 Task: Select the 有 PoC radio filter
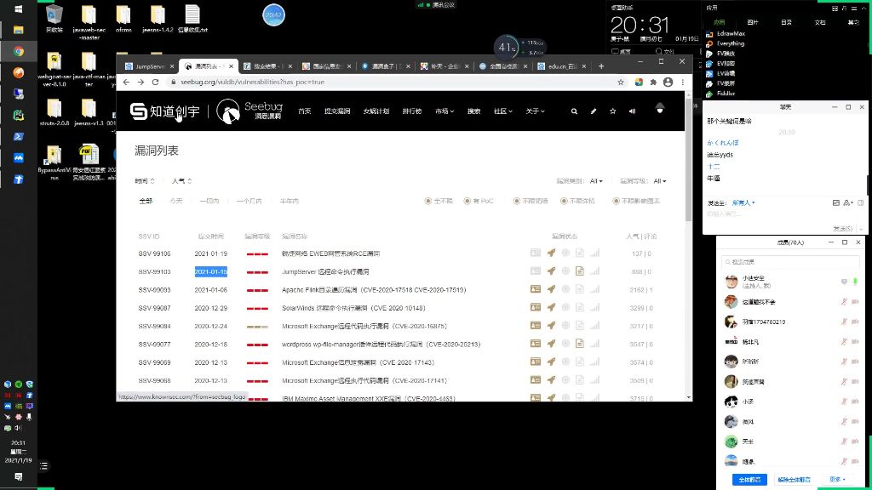pos(468,201)
